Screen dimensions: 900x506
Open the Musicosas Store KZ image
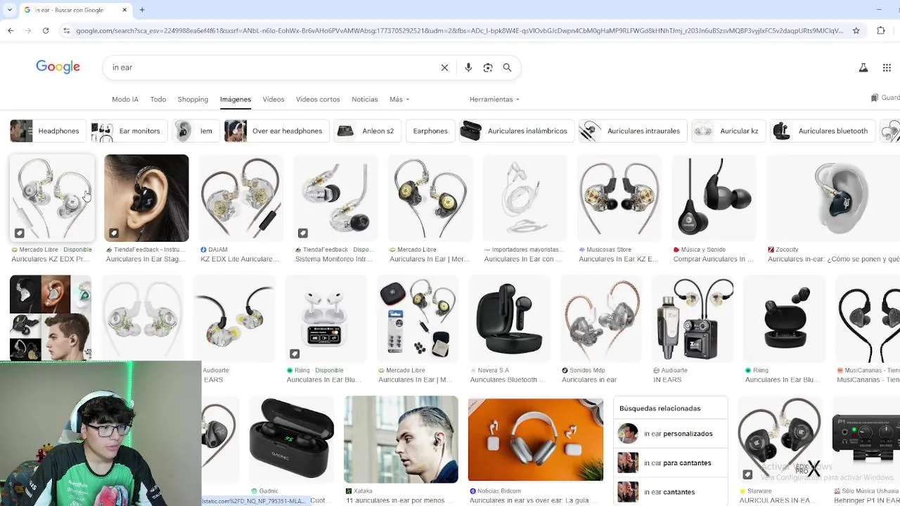coord(619,198)
